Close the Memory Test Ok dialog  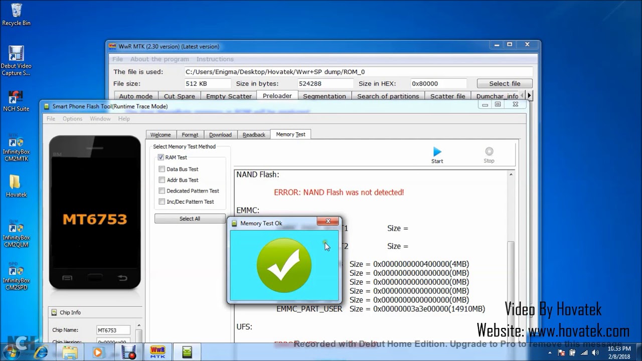(328, 222)
